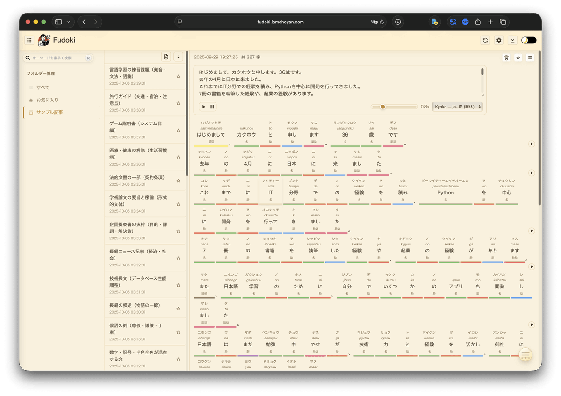Play the sentence line starting with 去年

click(x=532, y=173)
